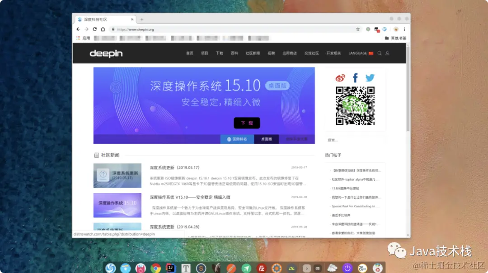Open Typora (T icon) in the dock
Image resolution: width=488 pixels, height=273 pixels.
186,268
